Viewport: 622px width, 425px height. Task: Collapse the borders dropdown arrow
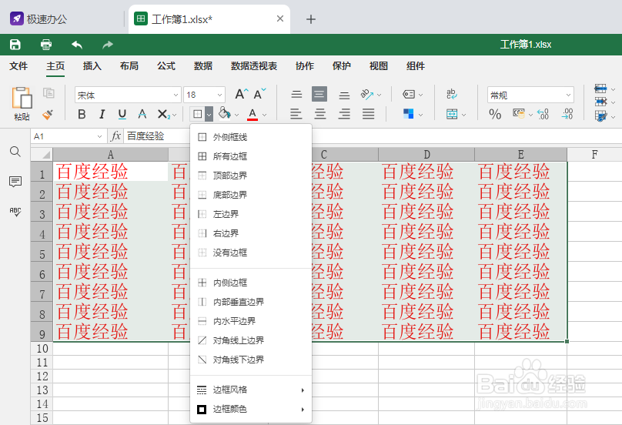pyautogui.click(x=209, y=114)
